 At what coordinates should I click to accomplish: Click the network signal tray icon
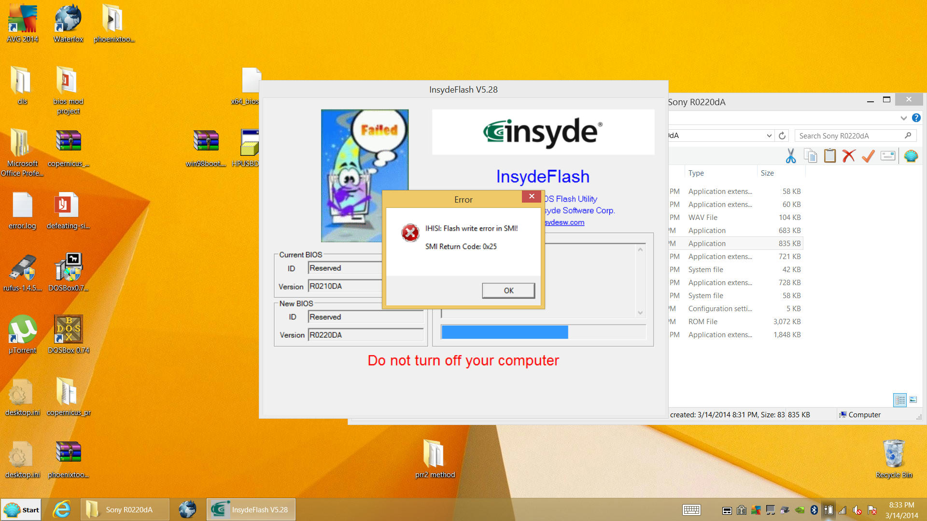[x=843, y=510]
